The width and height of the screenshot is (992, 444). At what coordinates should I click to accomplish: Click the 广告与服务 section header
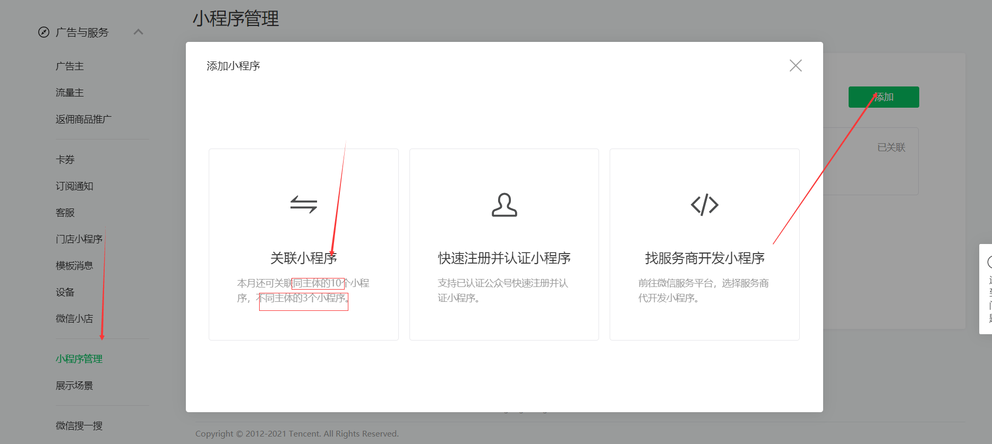tap(82, 32)
